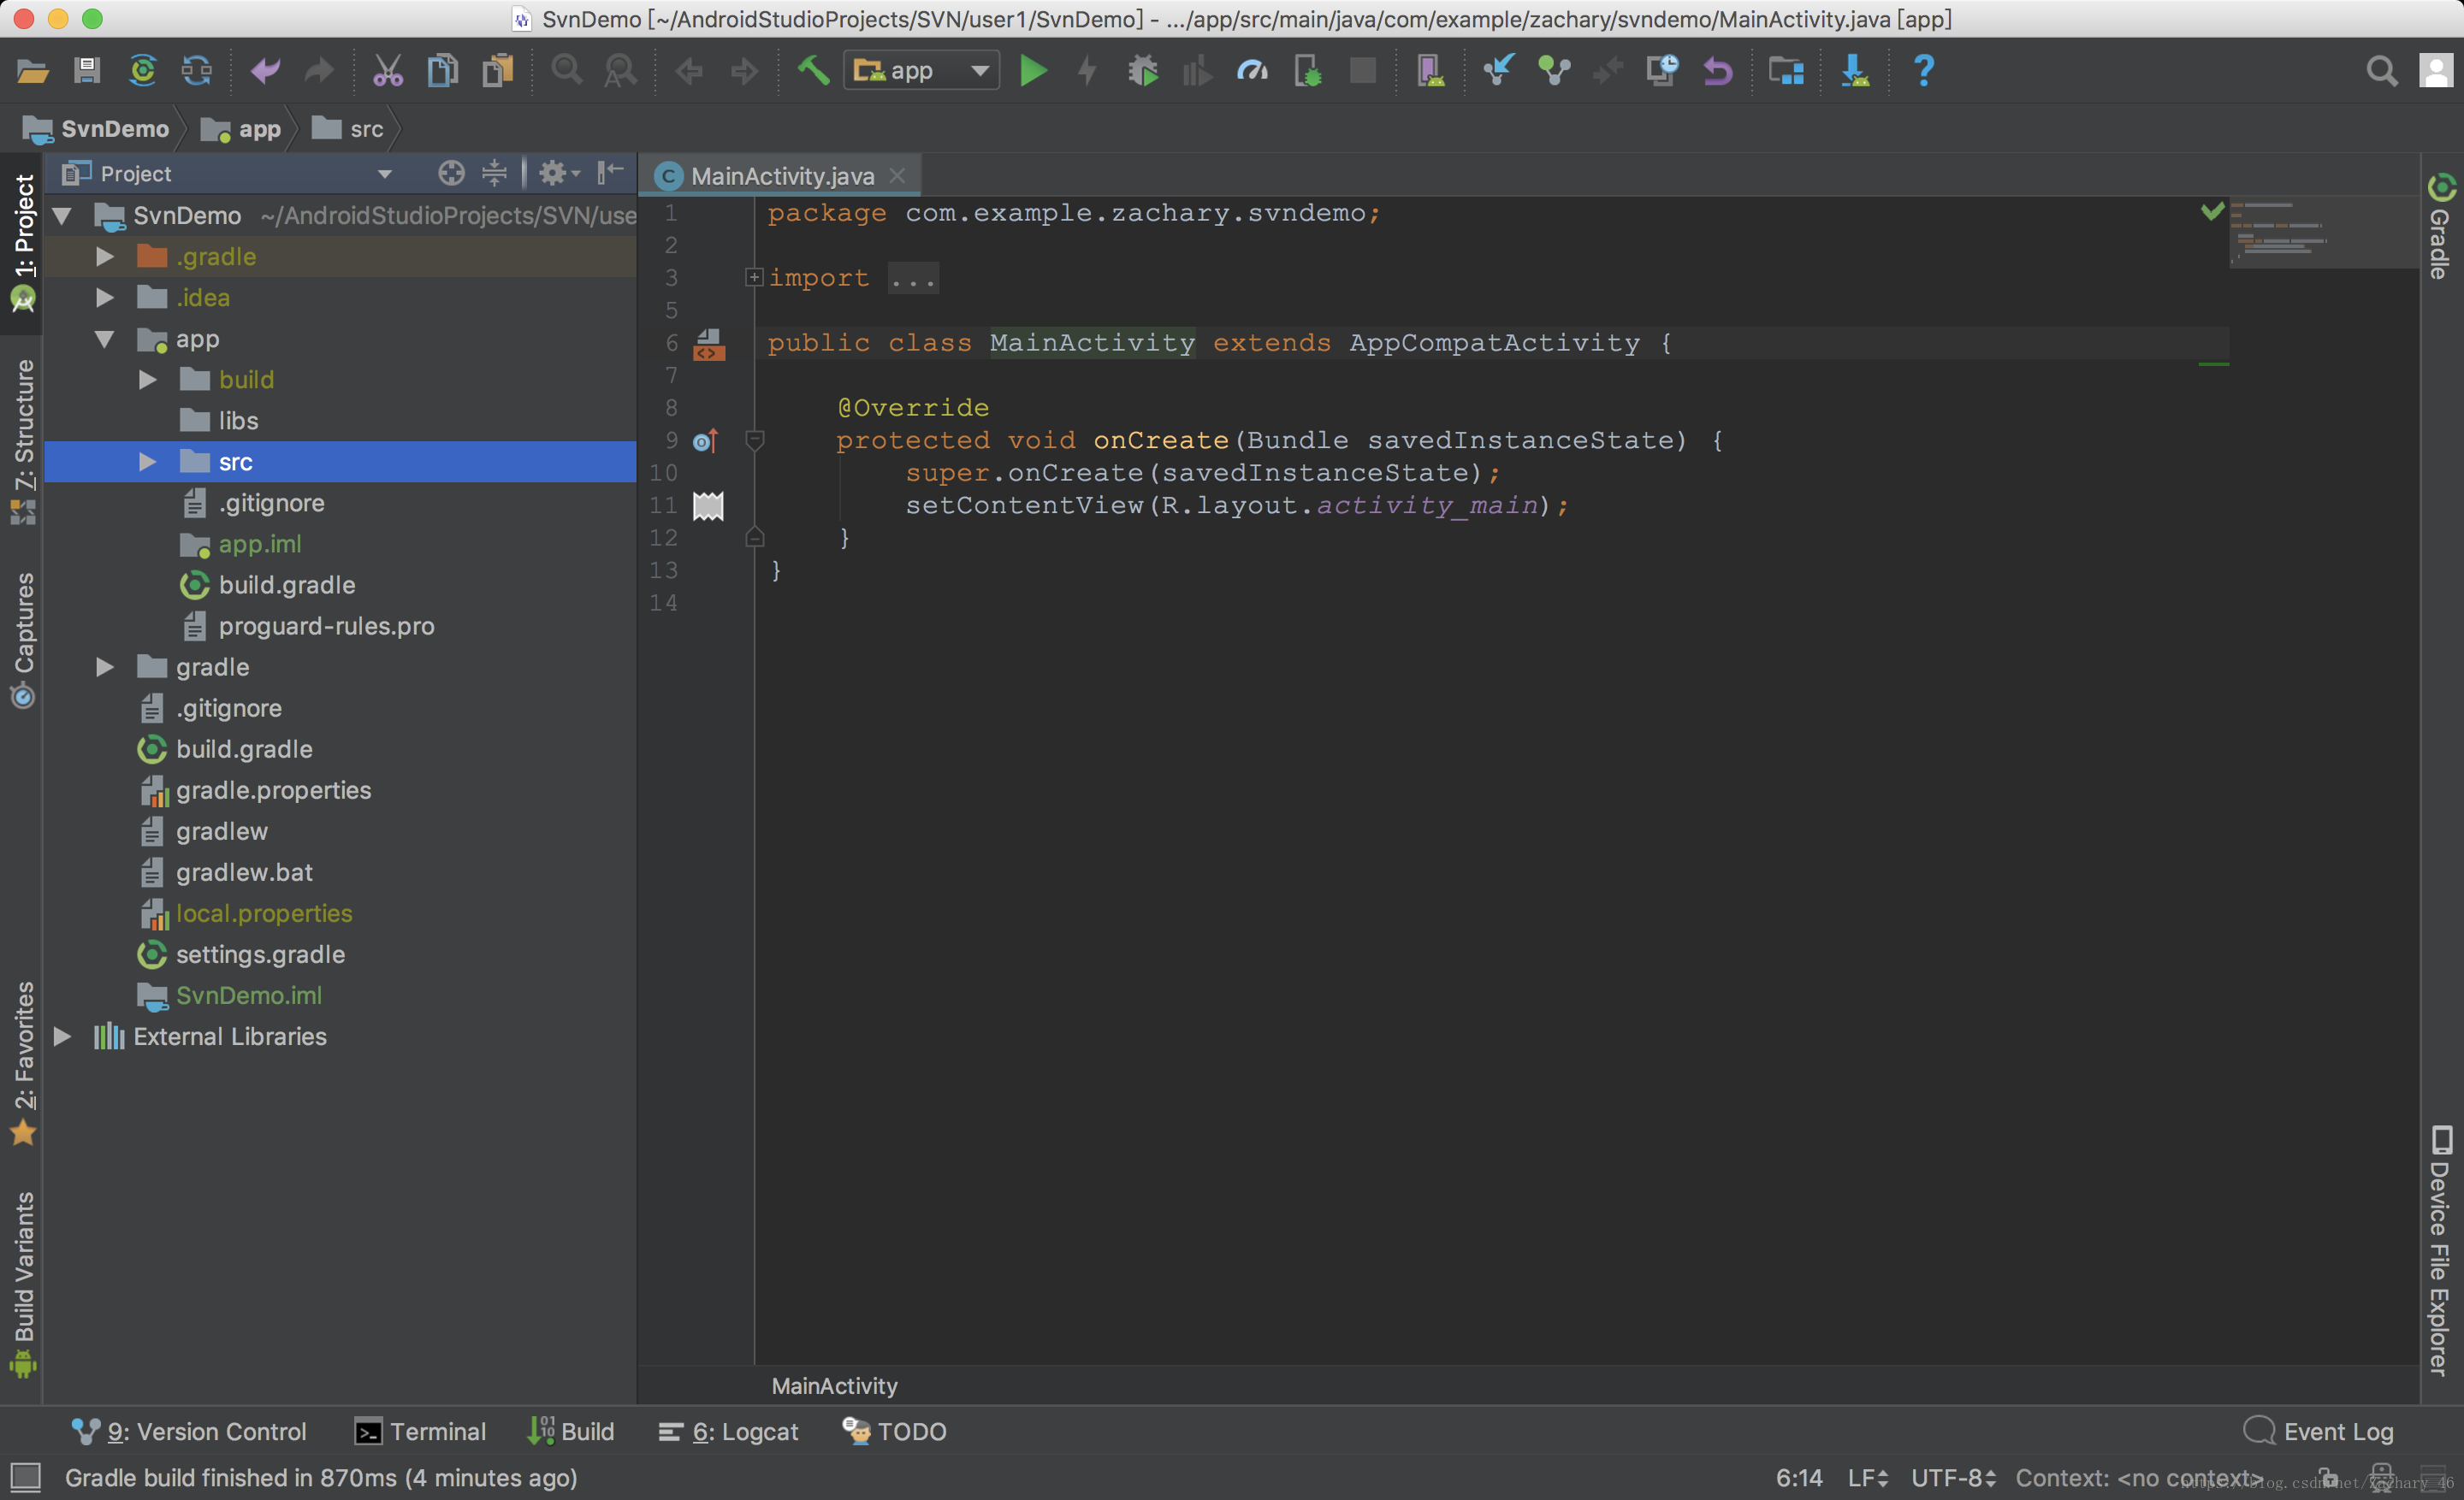Click the Help question mark icon
The image size is (2464, 1500).
[1924, 71]
